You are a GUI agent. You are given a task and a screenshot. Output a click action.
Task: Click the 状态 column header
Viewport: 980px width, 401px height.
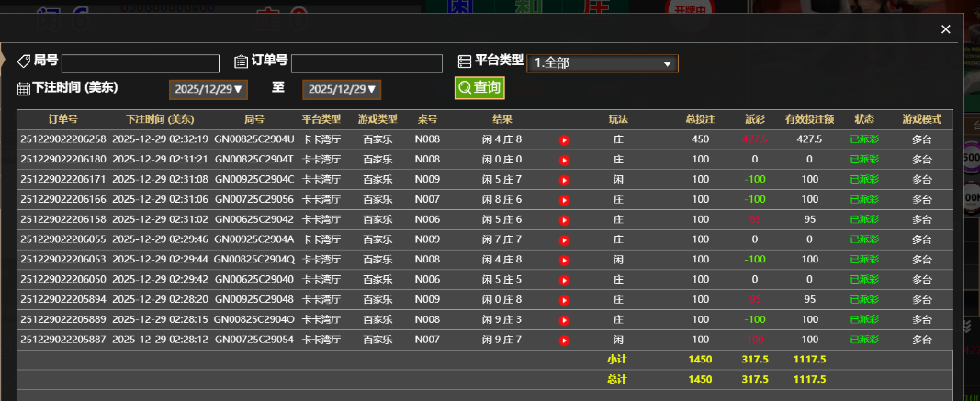pyautogui.click(x=864, y=119)
